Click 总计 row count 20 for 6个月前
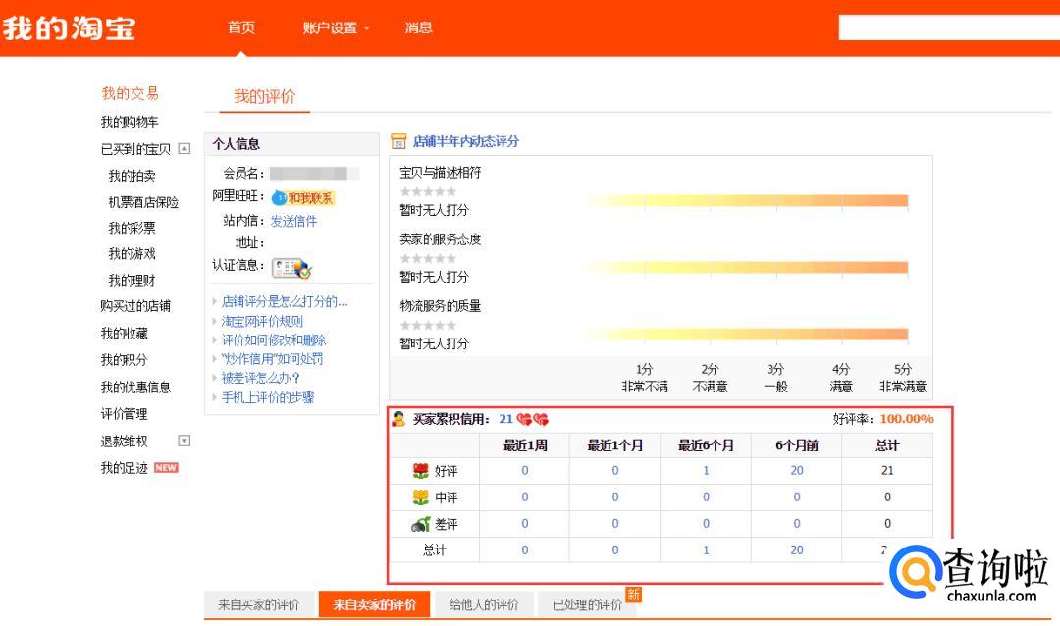This screenshot has height=626, width=1060. [x=797, y=550]
